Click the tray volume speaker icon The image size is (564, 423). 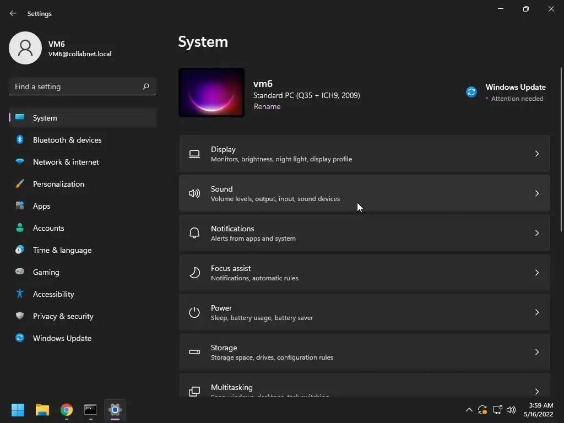pyautogui.click(x=511, y=410)
